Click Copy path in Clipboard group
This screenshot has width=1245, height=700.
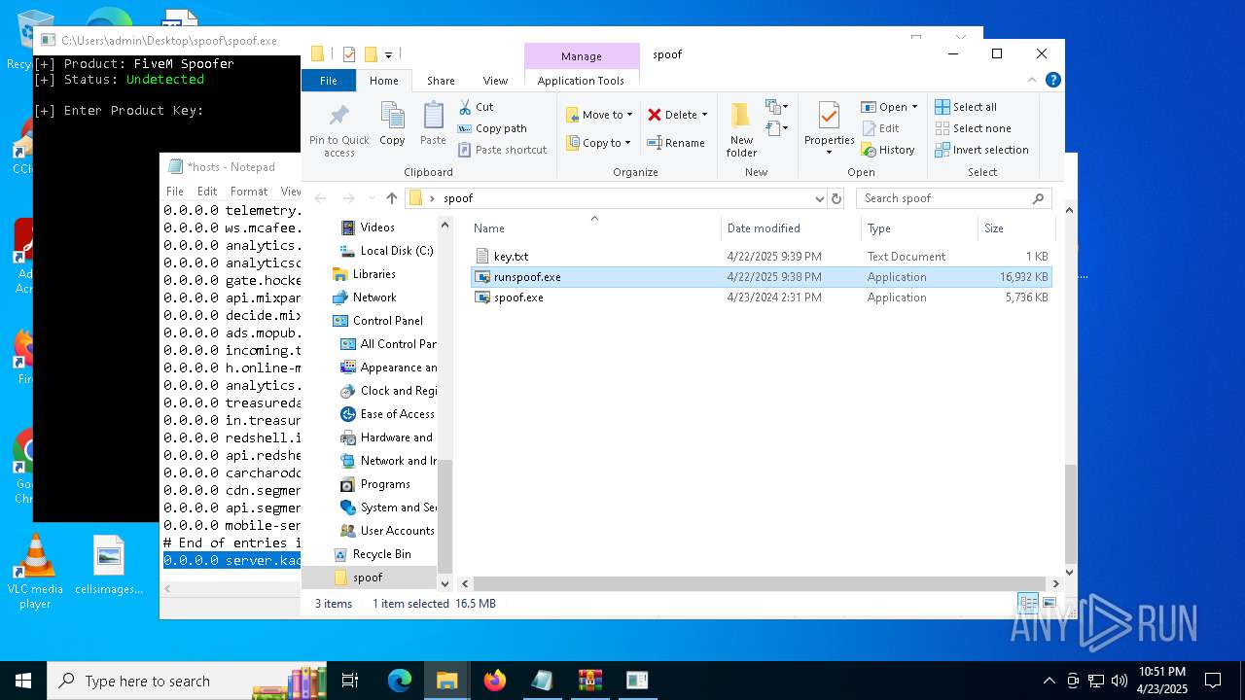point(492,128)
